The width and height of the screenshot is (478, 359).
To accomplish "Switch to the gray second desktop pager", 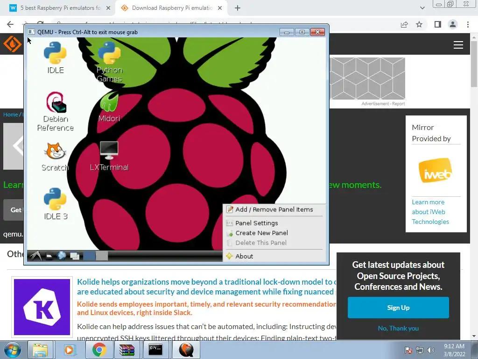I will coord(102,256).
